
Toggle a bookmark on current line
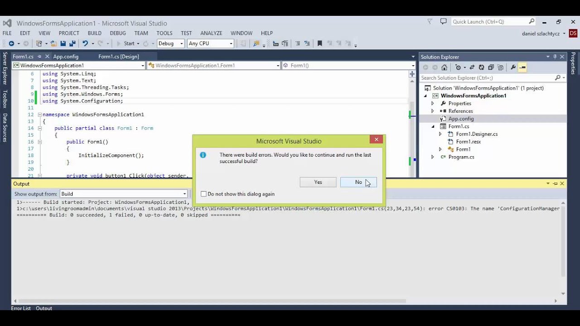click(x=320, y=43)
